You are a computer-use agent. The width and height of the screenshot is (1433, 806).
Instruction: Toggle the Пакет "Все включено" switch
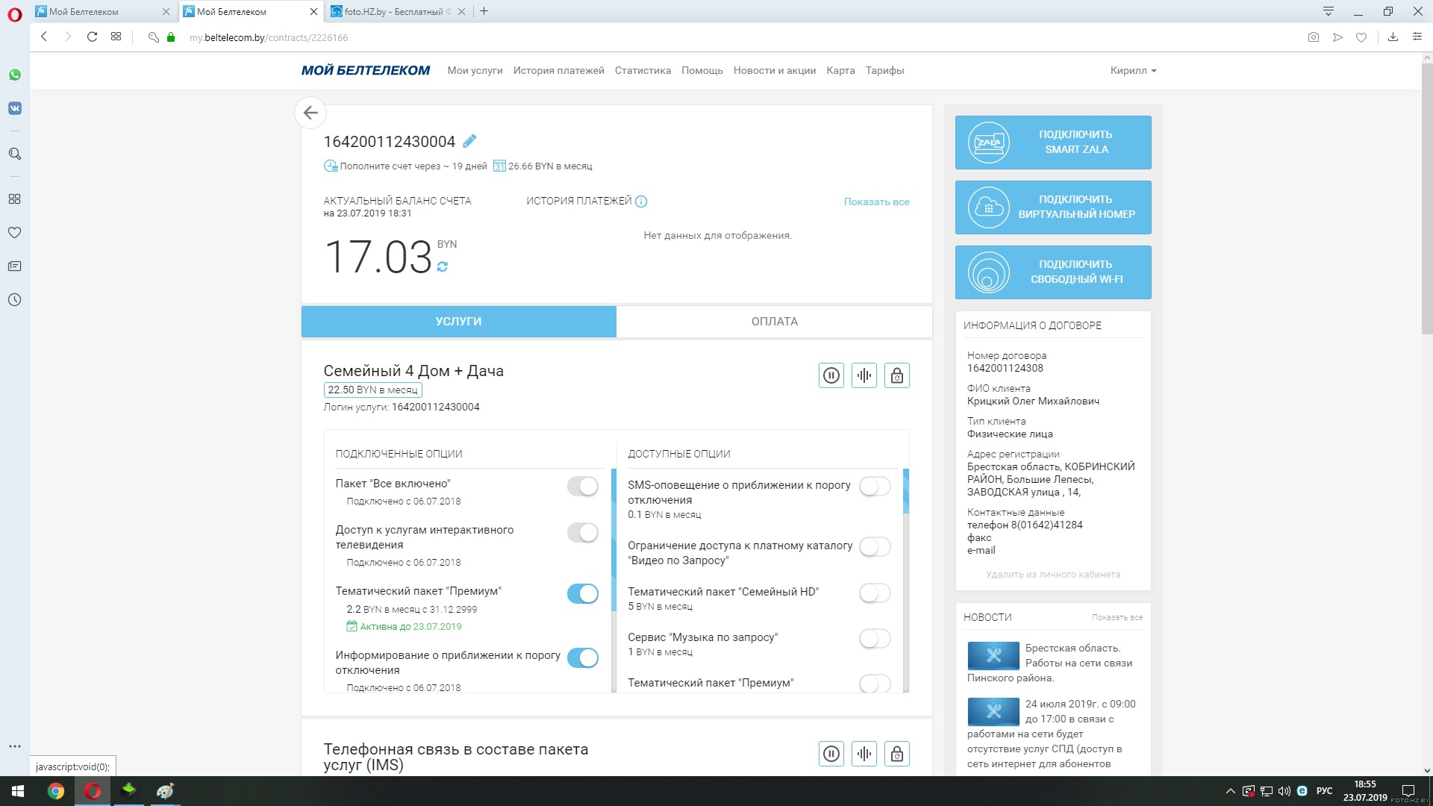[583, 487]
